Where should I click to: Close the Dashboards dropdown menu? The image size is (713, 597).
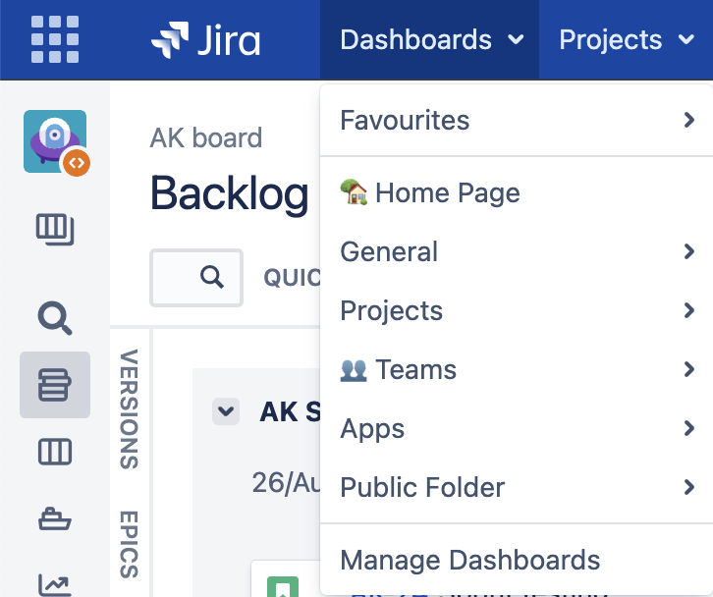[430, 40]
